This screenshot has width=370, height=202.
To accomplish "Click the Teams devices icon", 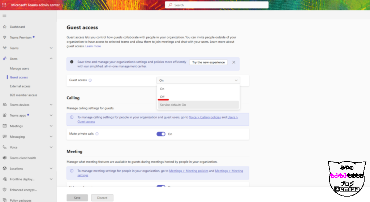I will (4, 104).
